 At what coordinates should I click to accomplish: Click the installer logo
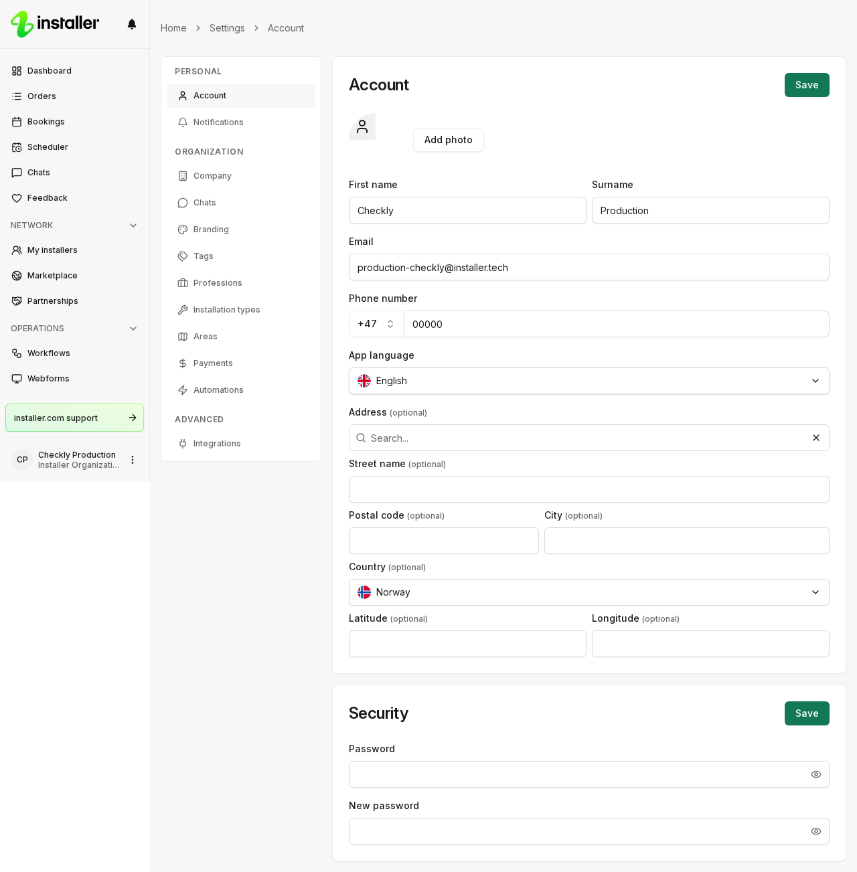(55, 24)
